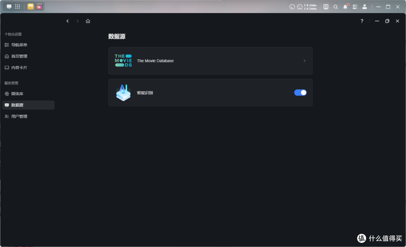The height and width of the screenshot is (247, 406).
Task: Select 数据源 in sidebar
Action: (28, 105)
